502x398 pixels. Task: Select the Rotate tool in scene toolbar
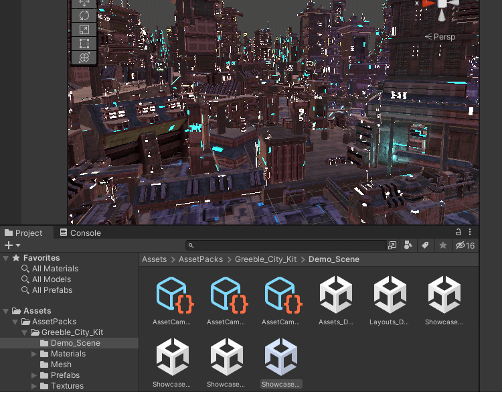point(84,15)
